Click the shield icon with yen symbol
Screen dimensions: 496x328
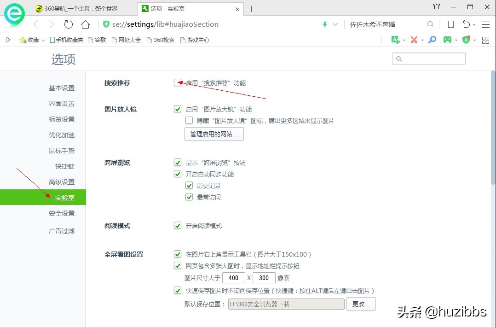point(466,40)
